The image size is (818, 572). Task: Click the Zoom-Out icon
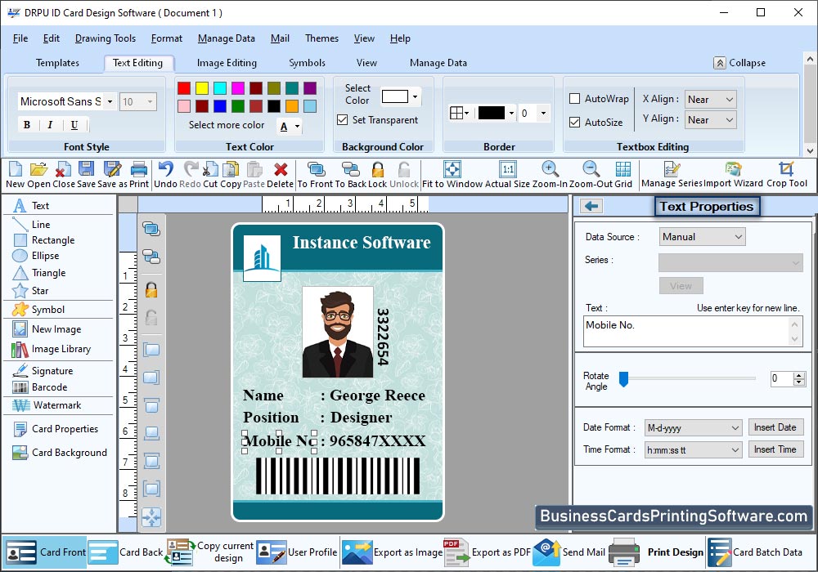(591, 169)
